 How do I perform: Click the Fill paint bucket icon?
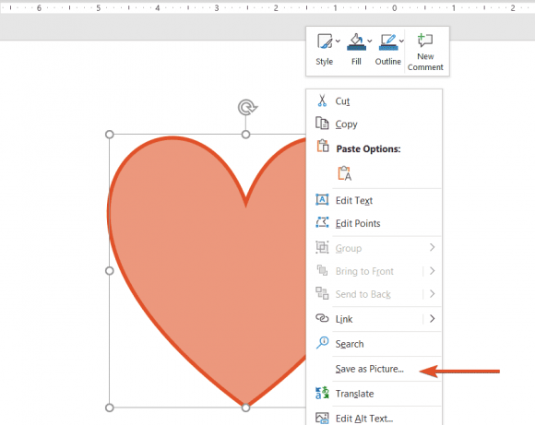pos(356,42)
